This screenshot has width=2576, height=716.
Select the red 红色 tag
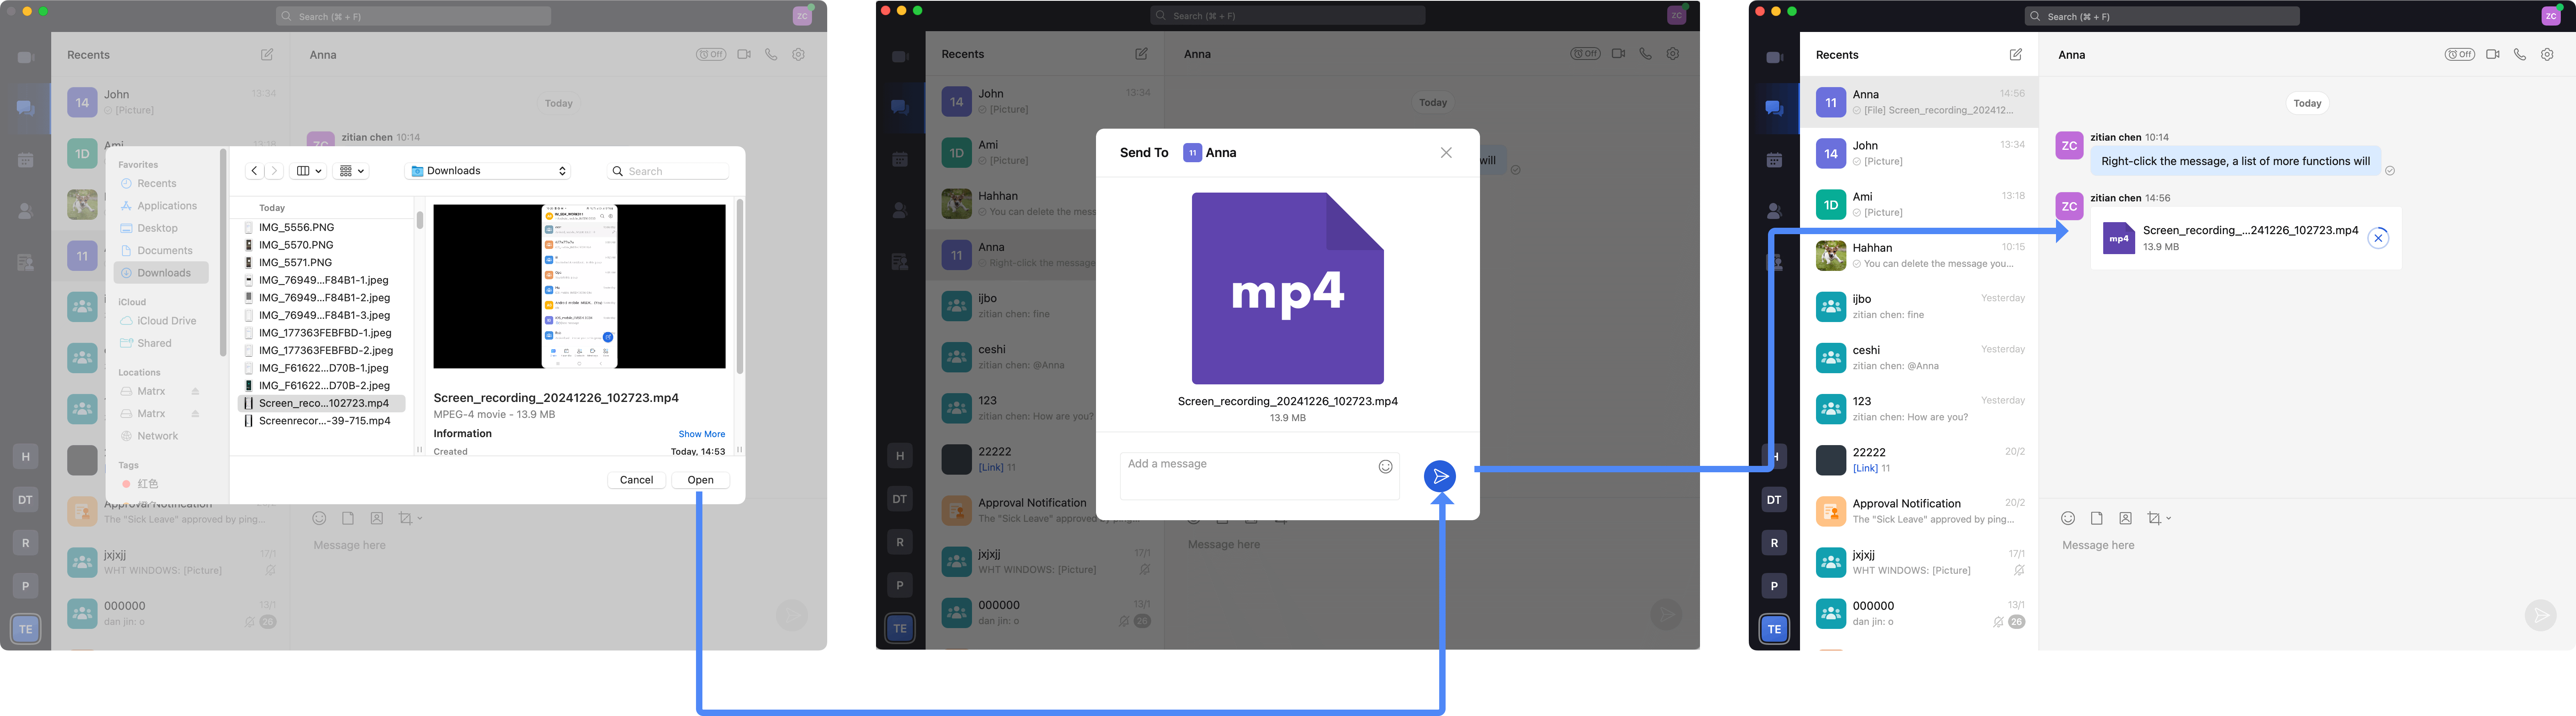tap(147, 484)
